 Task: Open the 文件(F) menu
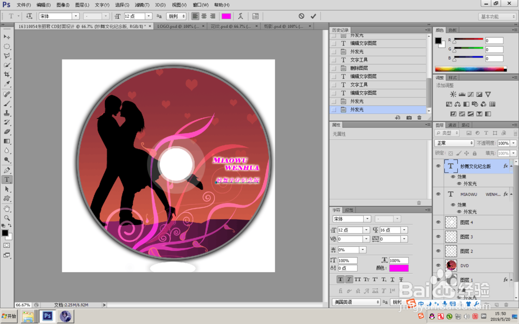[23, 5]
